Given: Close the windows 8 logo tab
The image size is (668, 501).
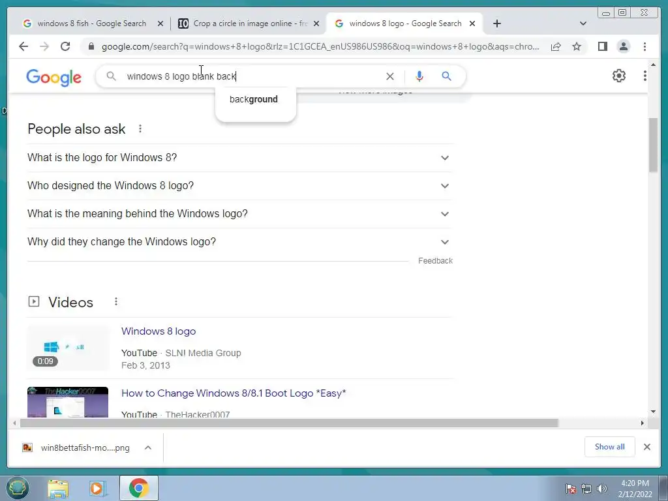Looking at the screenshot, I should coord(472,24).
